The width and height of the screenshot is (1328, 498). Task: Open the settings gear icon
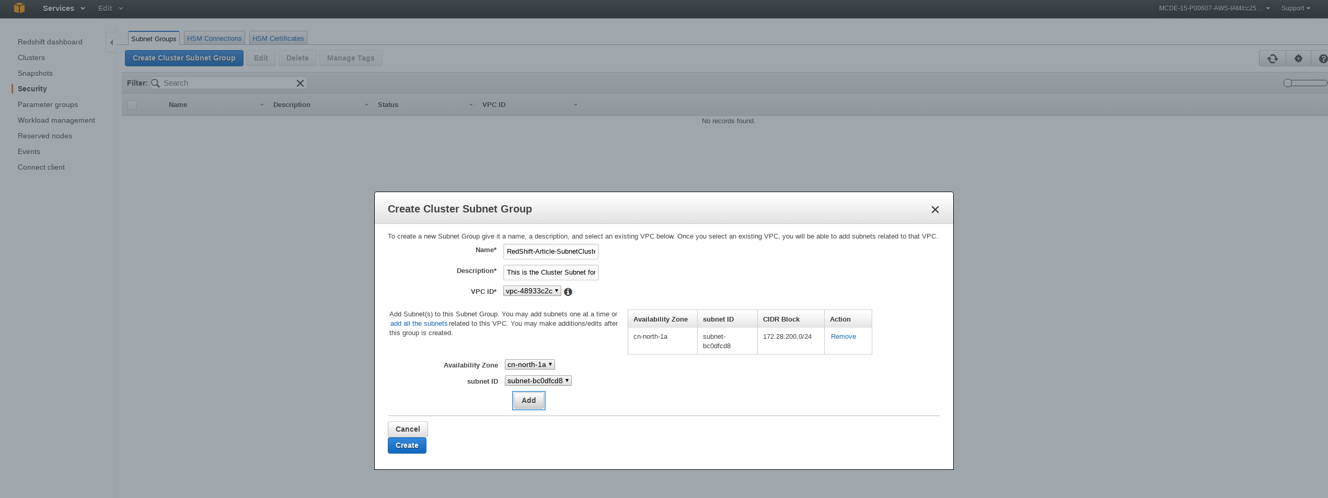pyautogui.click(x=1298, y=58)
